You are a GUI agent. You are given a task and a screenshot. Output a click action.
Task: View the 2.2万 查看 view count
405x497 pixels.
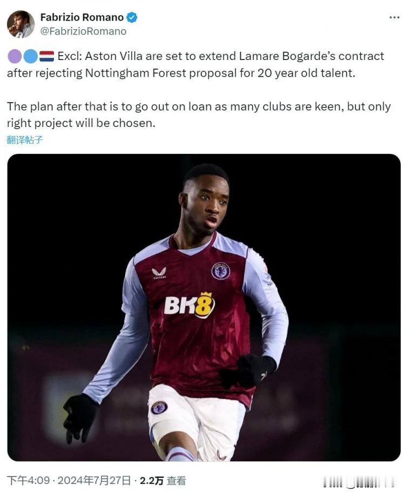(163, 480)
